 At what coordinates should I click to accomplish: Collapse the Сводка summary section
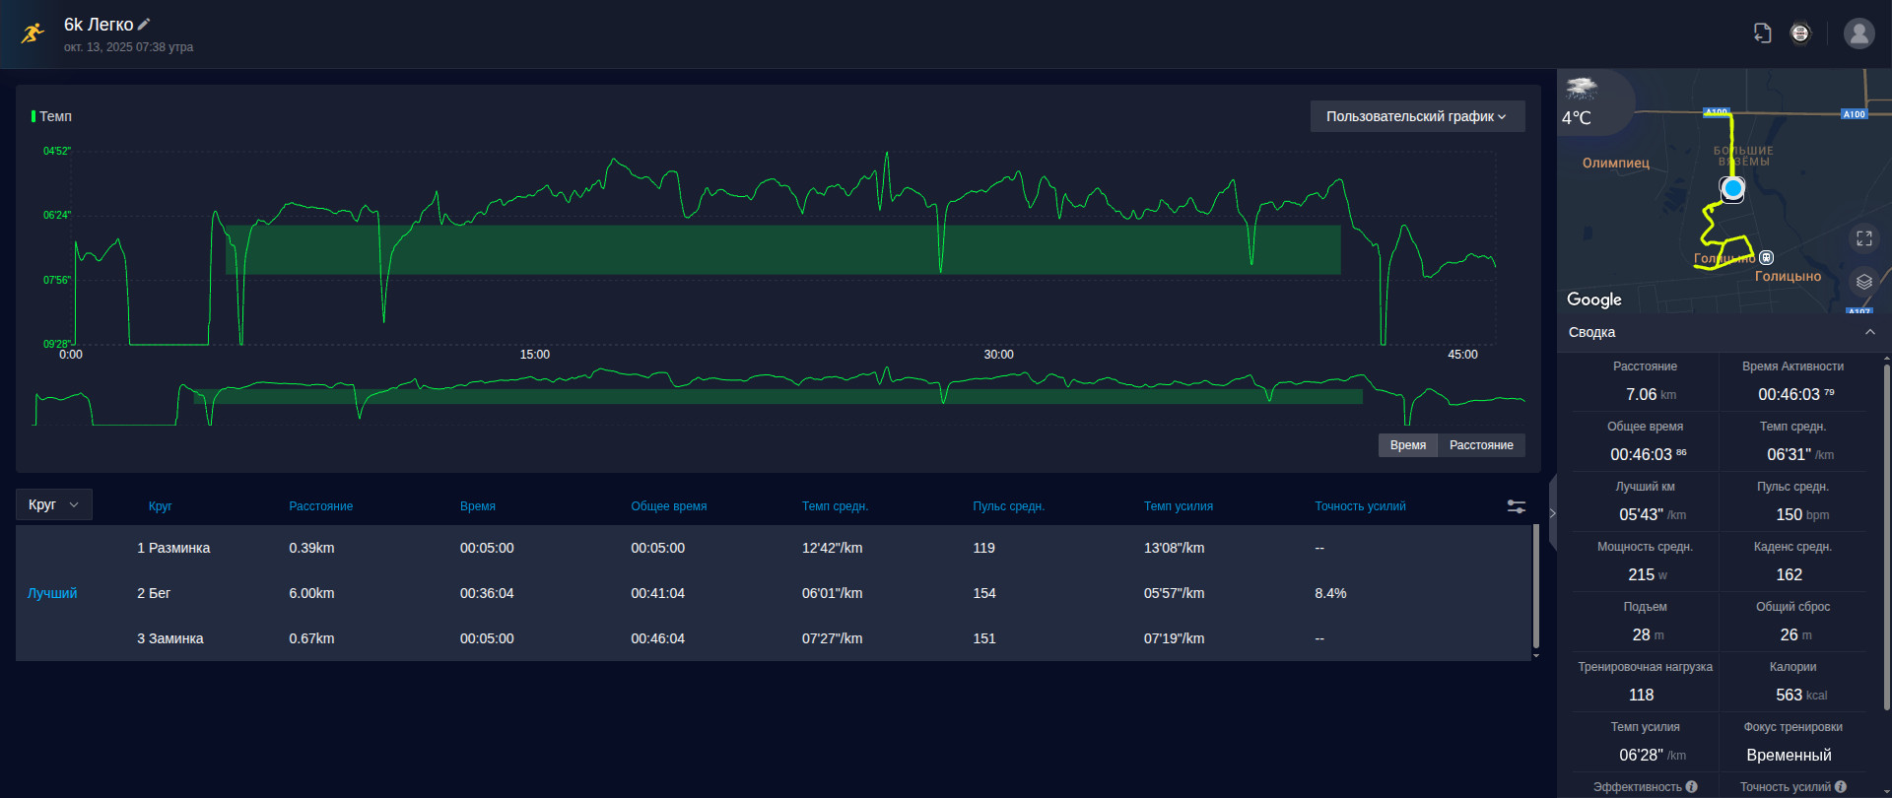1869,332
